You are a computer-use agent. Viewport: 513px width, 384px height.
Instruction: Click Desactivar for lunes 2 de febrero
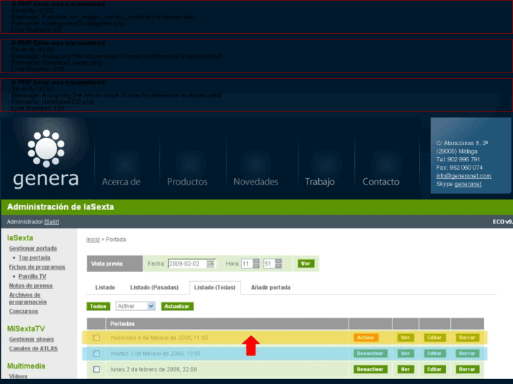click(x=370, y=369)
